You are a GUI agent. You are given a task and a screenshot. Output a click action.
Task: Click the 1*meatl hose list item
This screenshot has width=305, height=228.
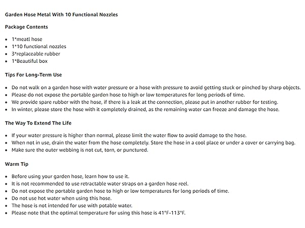[x=27, y=39]
